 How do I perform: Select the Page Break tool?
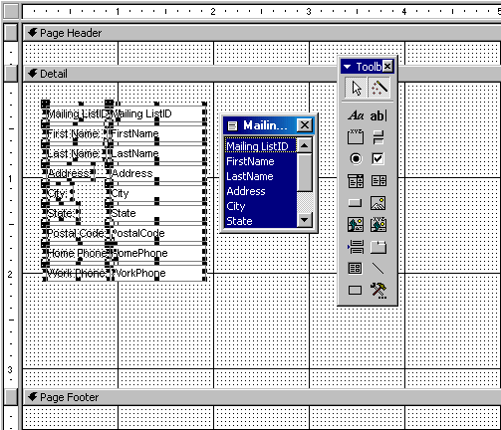point(356,247)
